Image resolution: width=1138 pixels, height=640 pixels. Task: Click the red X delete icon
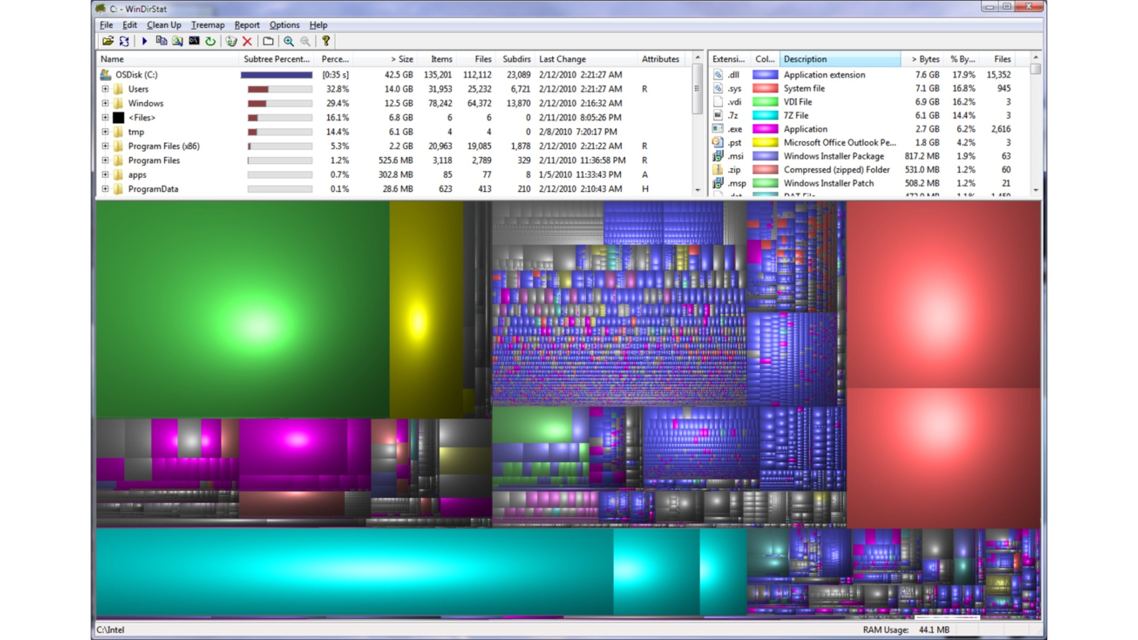(x=247, y=41)
